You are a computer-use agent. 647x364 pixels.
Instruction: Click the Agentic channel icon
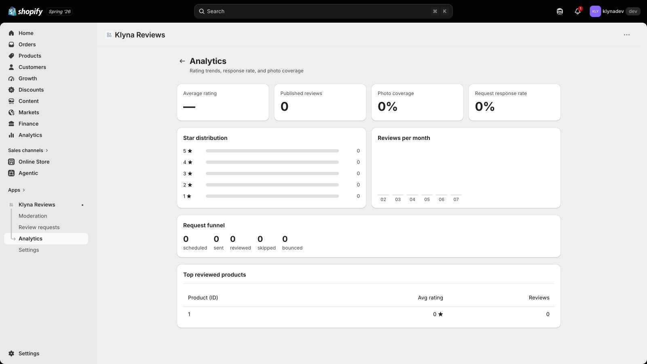coord(11,173)
